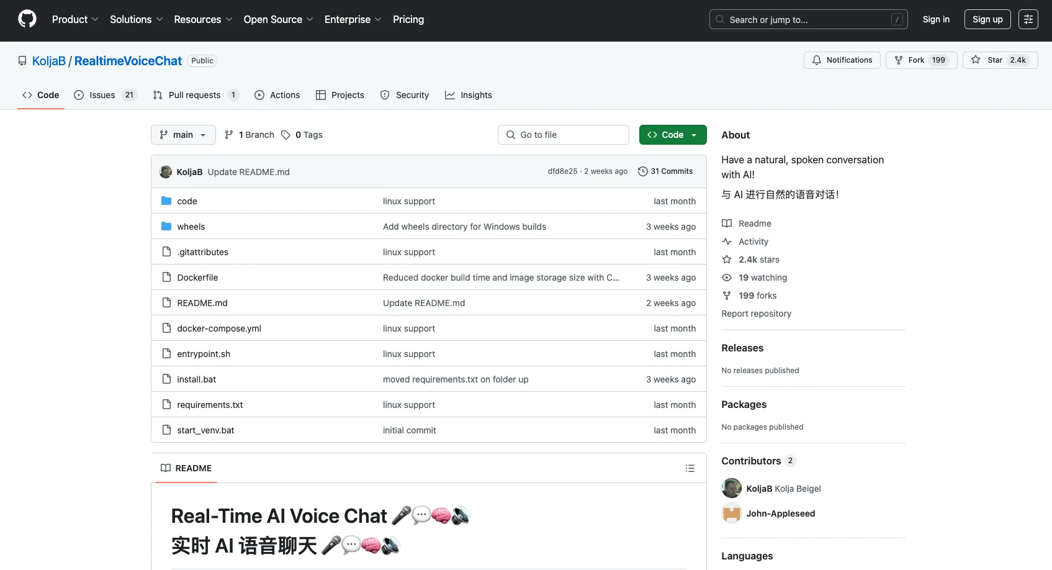Open the Packages heading link
This screenshot has height=570, width=1052.
[744, 404]
